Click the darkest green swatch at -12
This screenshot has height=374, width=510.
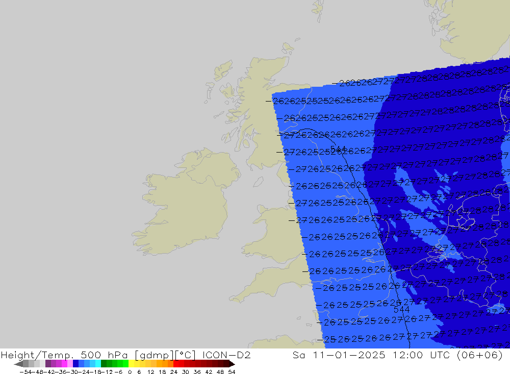click(104, 364)
